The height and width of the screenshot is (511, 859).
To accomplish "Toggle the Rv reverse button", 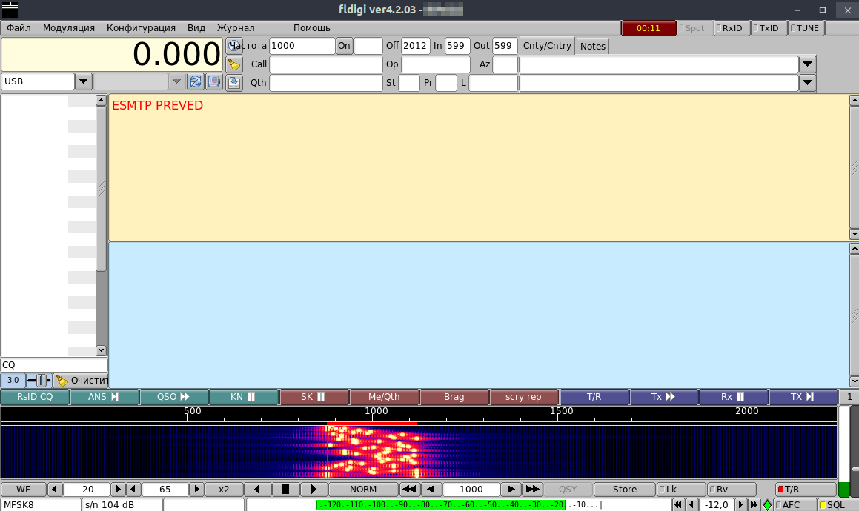I will 732,489.
